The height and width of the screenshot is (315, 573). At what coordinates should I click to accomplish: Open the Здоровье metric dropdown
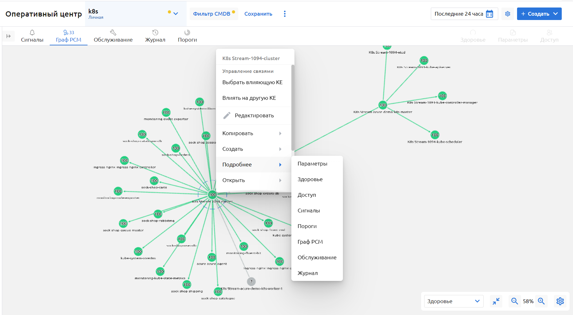click(453, 301)
